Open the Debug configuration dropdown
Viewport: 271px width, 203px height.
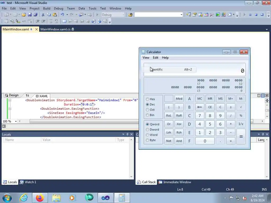[x=123, y=15]
